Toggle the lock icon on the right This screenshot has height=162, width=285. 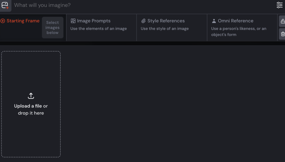click(282, 21)
